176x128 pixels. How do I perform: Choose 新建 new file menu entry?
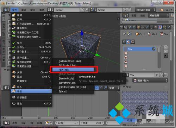tap(31, 15)
